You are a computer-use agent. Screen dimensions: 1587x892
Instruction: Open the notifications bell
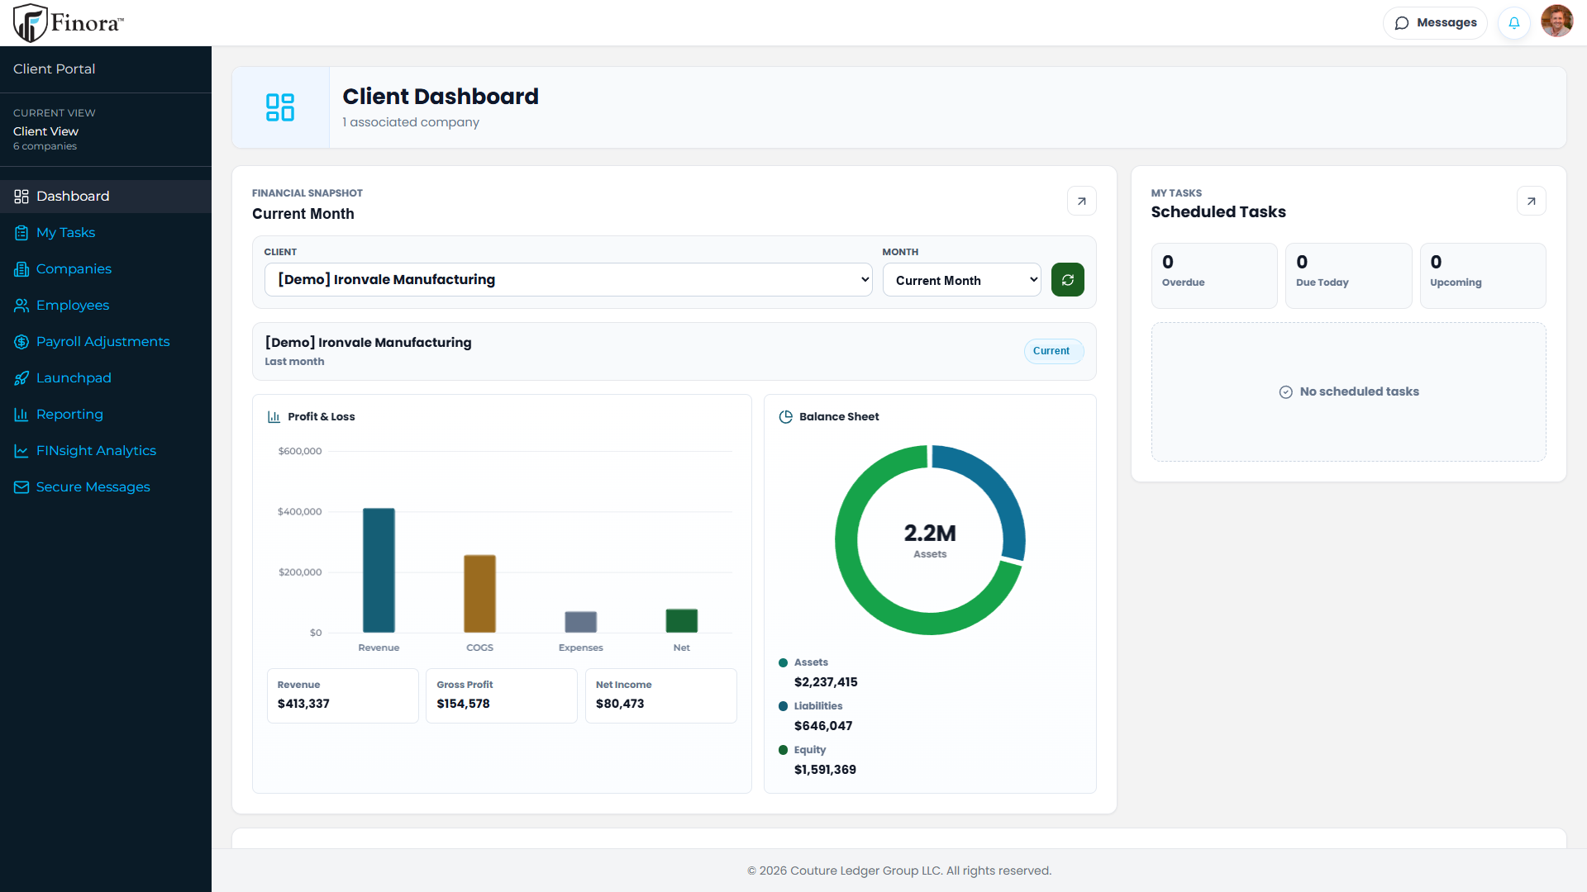tap(1514, 23)
